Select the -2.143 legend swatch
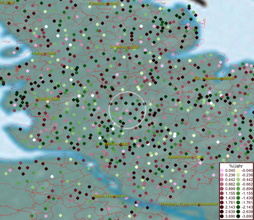Image resolution: width=254 pixels, height=220 pixels. point(238,207)
